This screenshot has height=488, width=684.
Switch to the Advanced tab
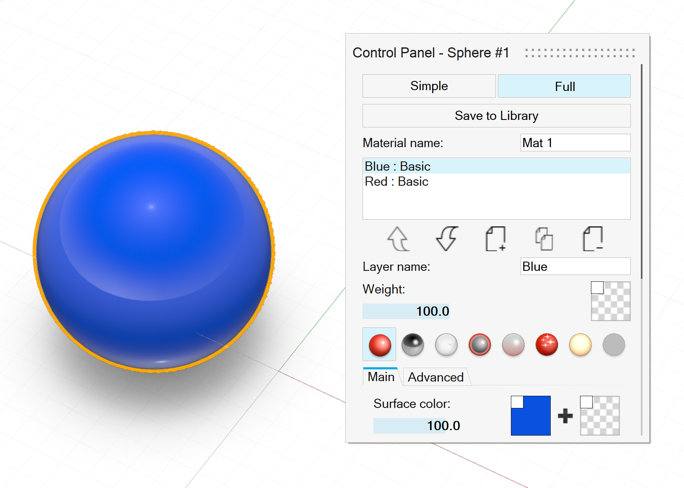coord(436,377)
